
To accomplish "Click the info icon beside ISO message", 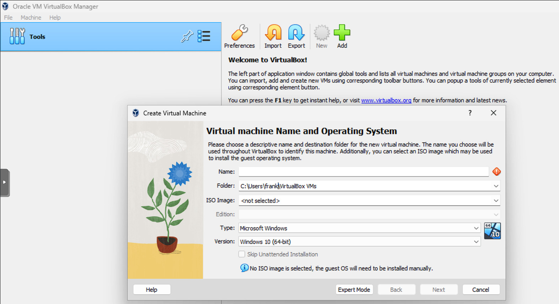I will 244,268.
